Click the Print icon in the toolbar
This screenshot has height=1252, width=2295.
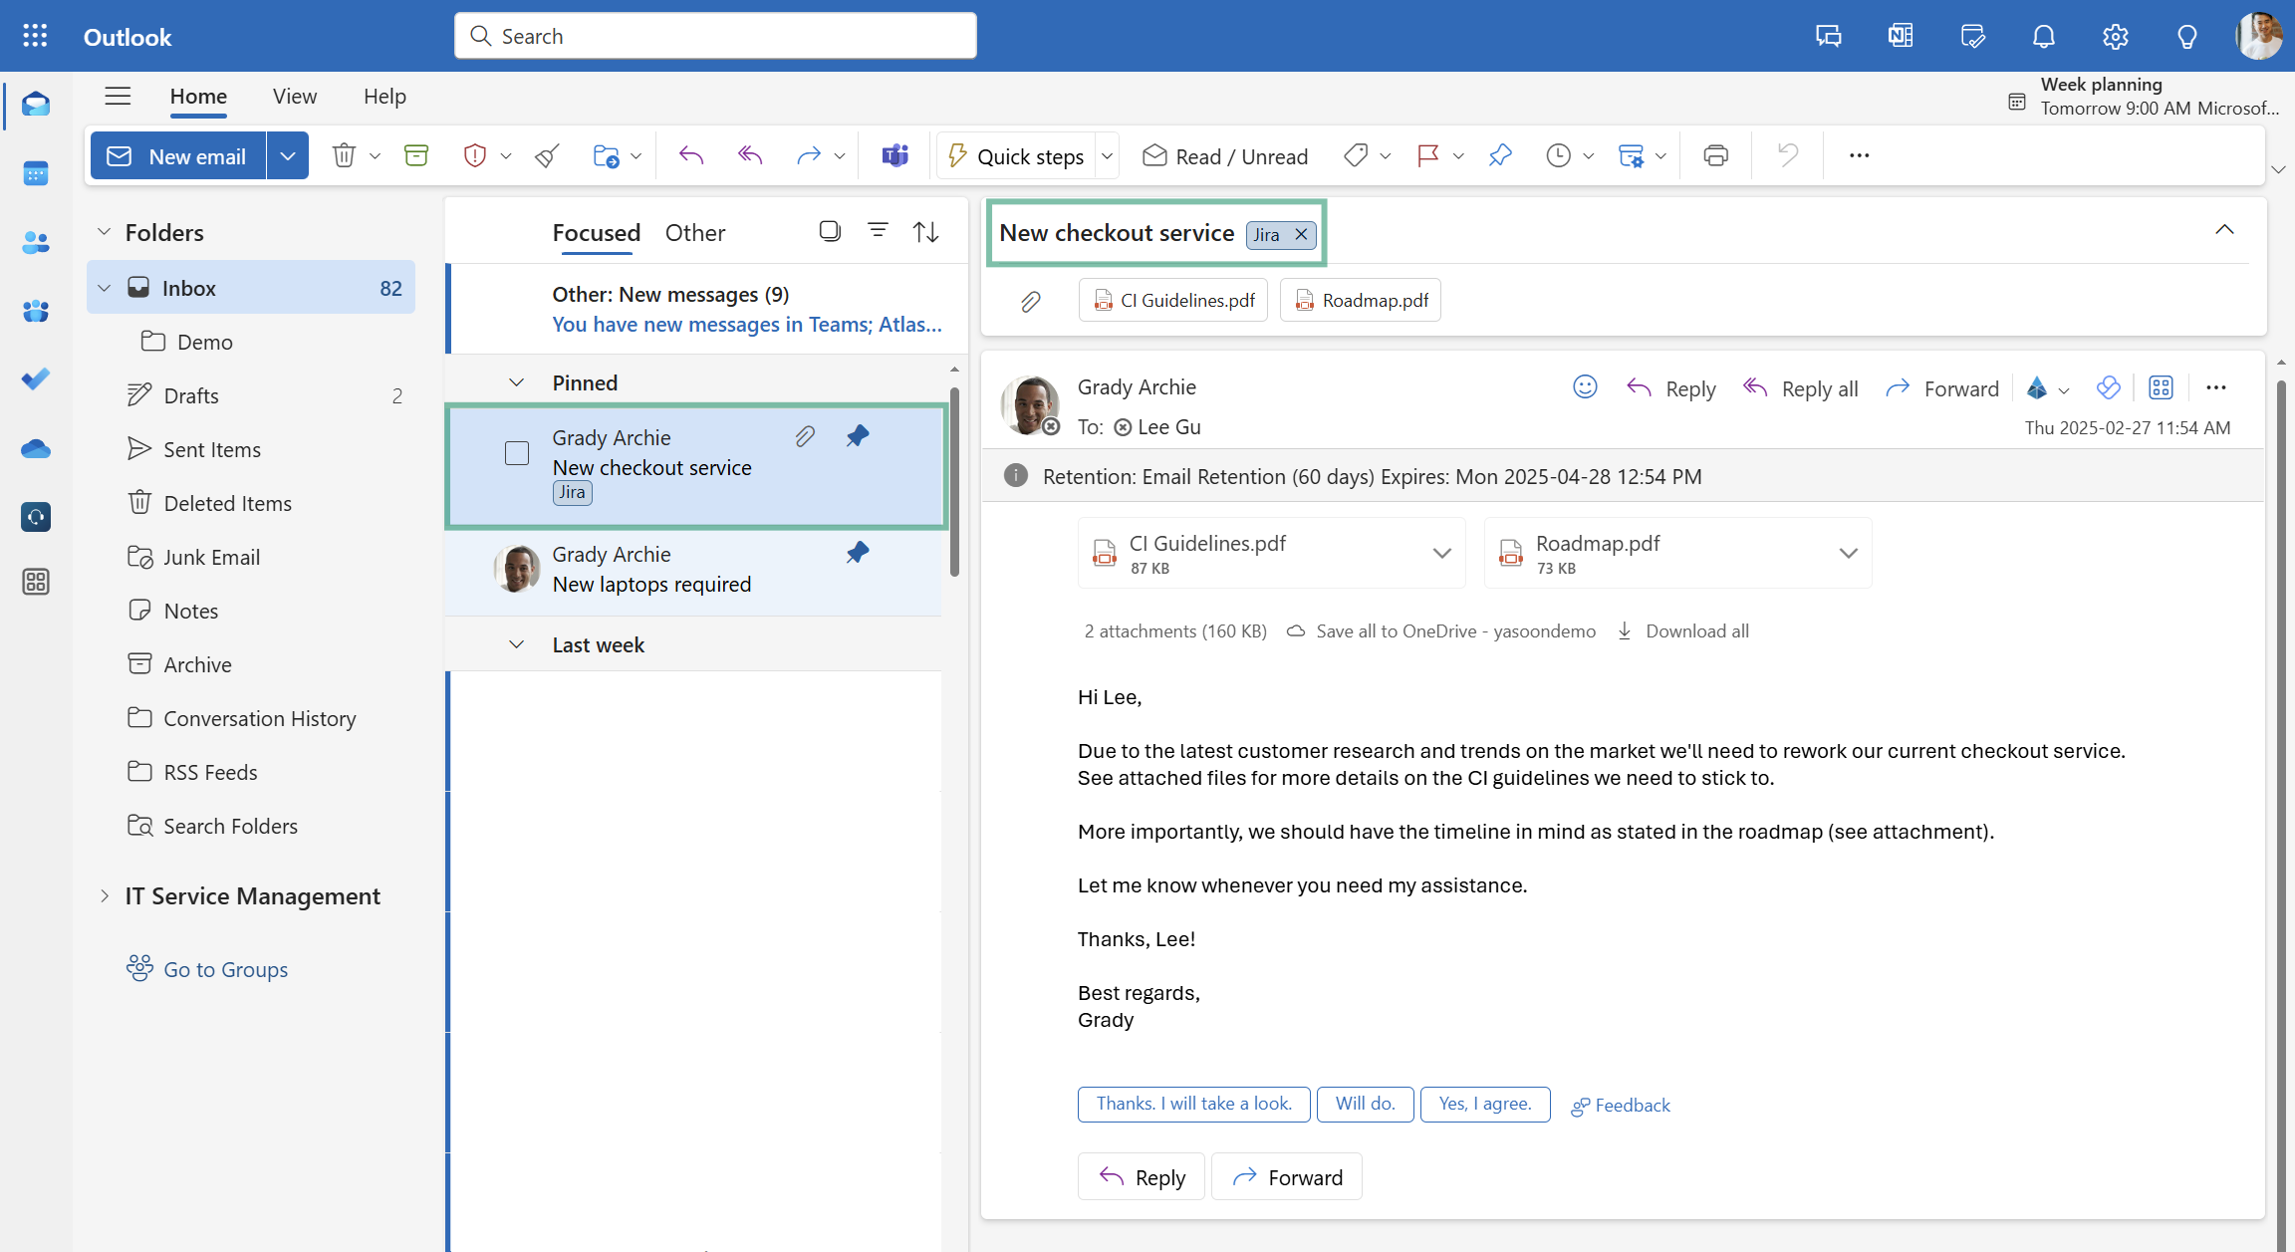[x=1715, y=155]
